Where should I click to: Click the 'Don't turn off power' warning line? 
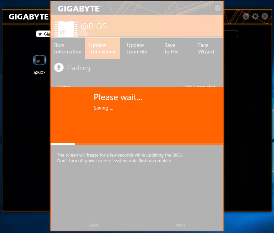pyautogui.click(x=115, y=161)
